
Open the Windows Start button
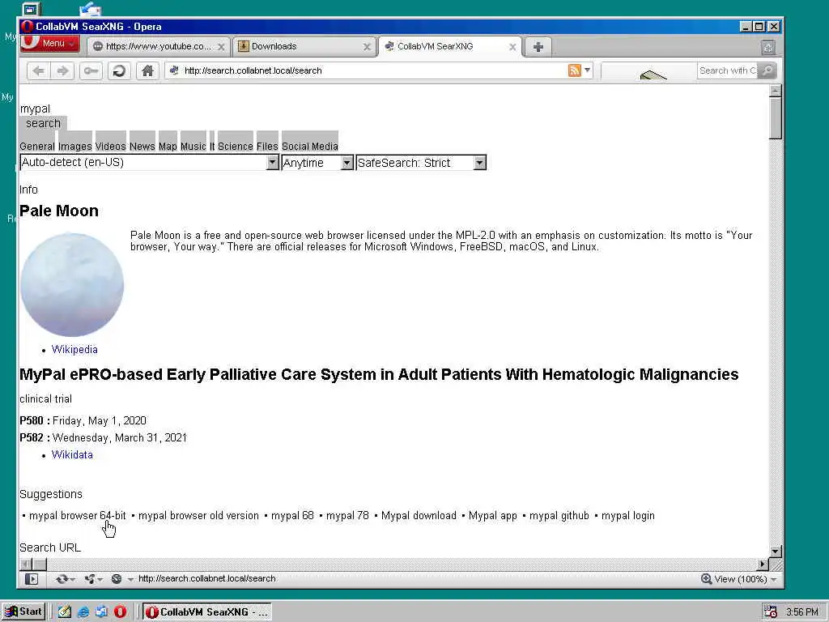23,611
